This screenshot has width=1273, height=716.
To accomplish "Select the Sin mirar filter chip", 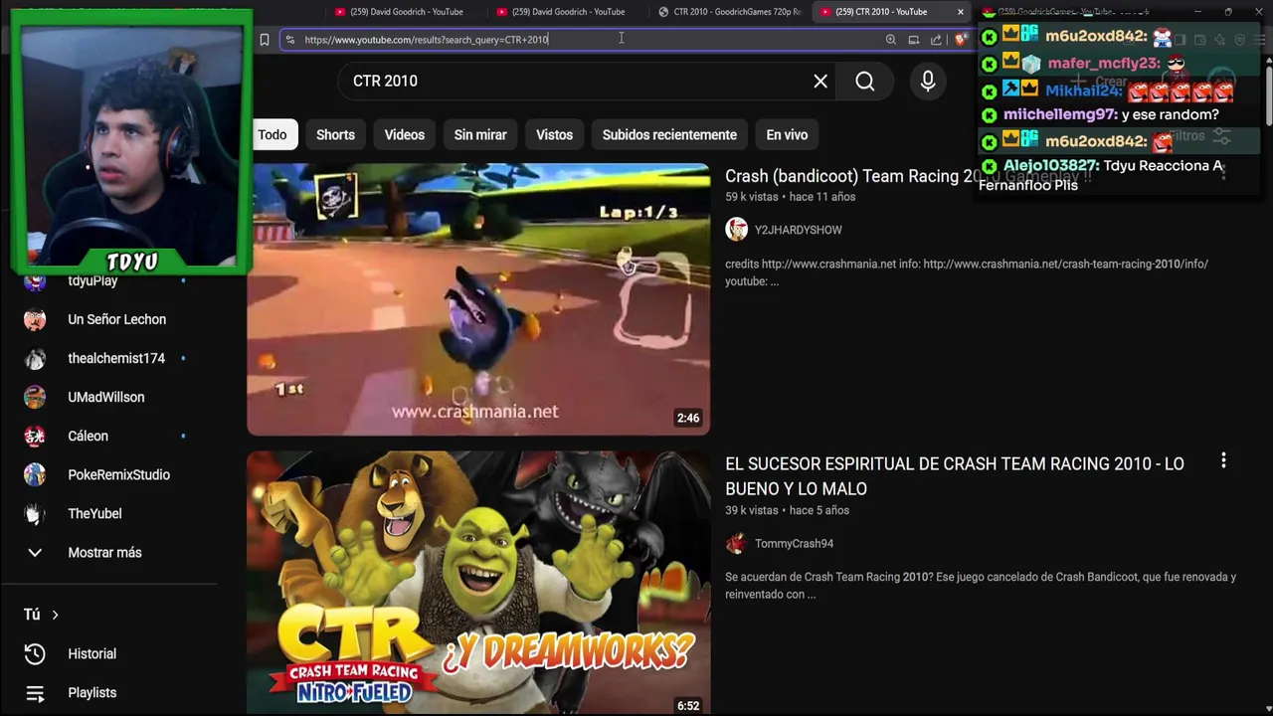I will [x=480, y=134].
